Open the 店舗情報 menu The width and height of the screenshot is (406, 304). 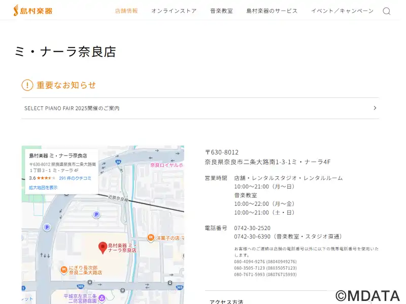tap(126, 11)
